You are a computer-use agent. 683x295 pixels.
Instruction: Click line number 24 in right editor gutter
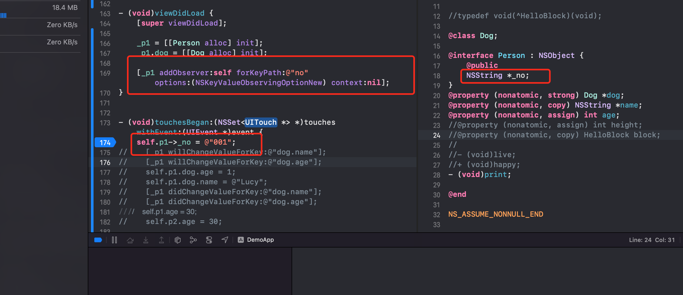coord(436,135)
